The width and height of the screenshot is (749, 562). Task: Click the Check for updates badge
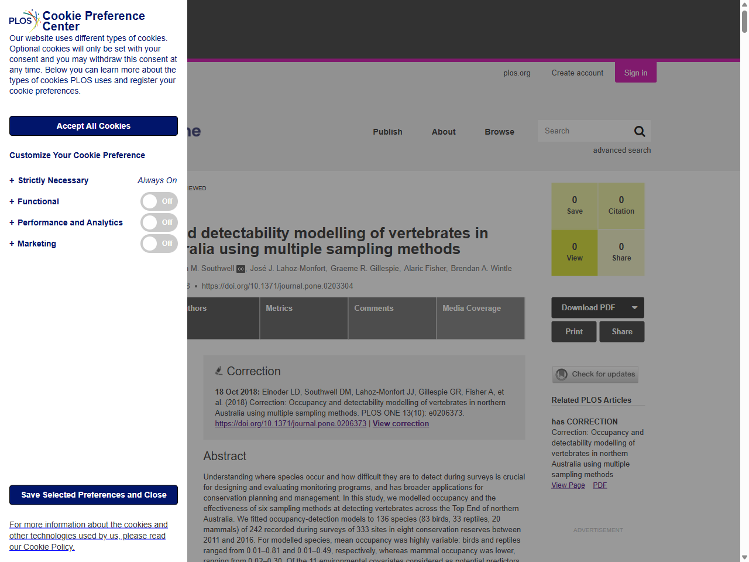click(595, 374)
